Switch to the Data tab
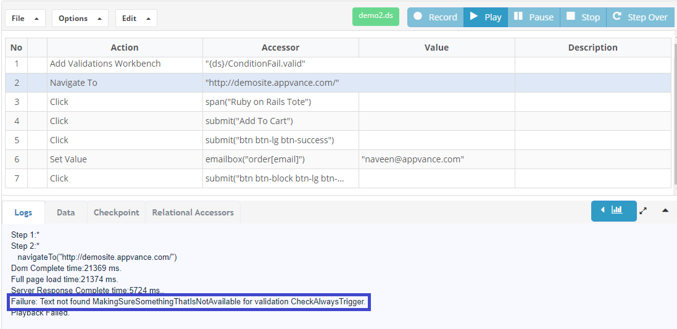Screen dimensions: 677x329 tap(65, 212)
